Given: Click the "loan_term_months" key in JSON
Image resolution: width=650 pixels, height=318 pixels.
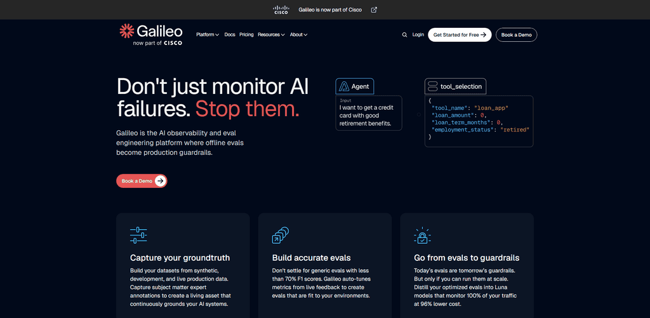Looking at the screenshot, I should 462,123.
